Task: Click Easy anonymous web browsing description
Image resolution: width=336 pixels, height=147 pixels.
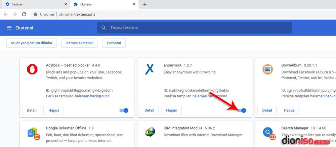Action: click(x=190, y=72)
